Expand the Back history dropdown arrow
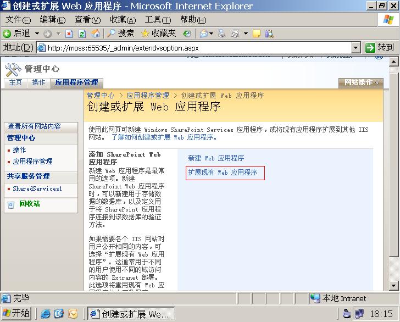The height and width of the screenshot is (322, 400). coord(37,34)
